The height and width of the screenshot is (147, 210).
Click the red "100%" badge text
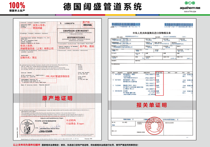tap(17, 6)
